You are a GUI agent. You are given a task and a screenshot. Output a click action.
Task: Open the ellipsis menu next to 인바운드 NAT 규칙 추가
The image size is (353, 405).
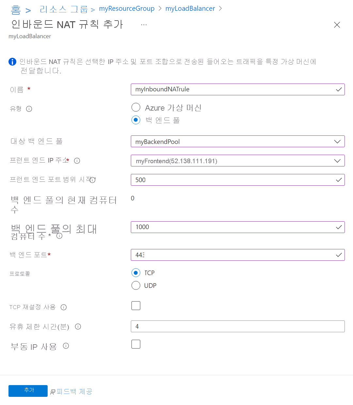[144, 23]
